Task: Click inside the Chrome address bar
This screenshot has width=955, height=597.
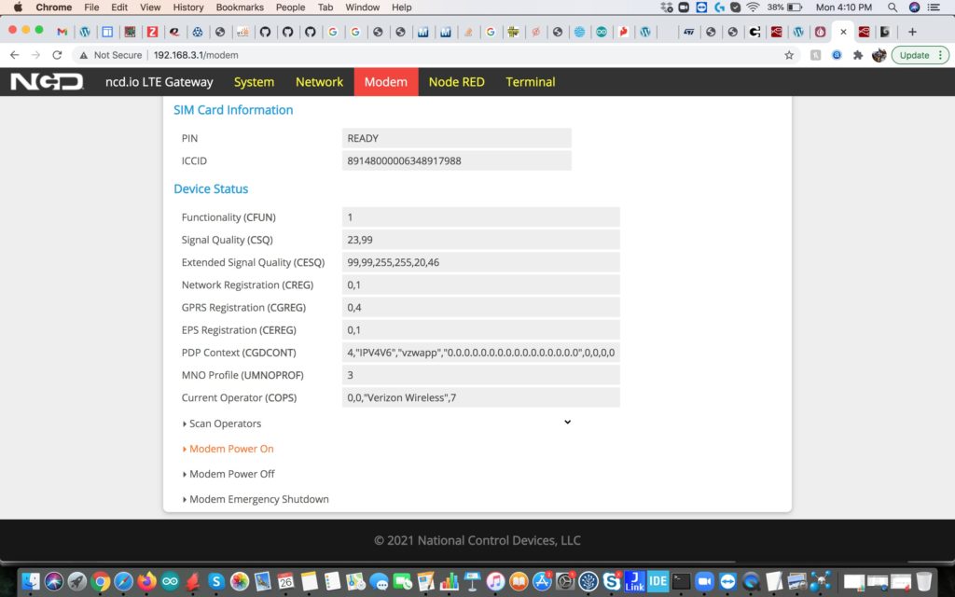Action: click(280, 55)
